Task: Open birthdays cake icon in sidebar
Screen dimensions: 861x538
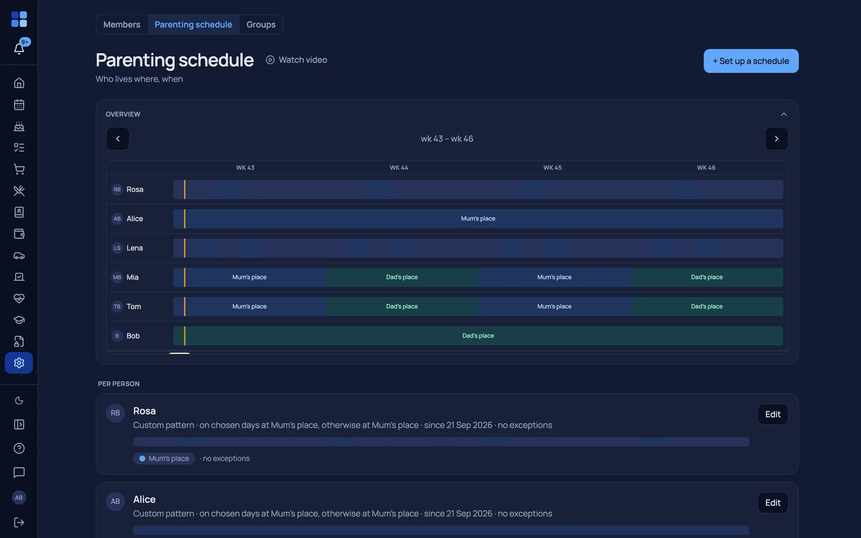Action: coord(19,126)
